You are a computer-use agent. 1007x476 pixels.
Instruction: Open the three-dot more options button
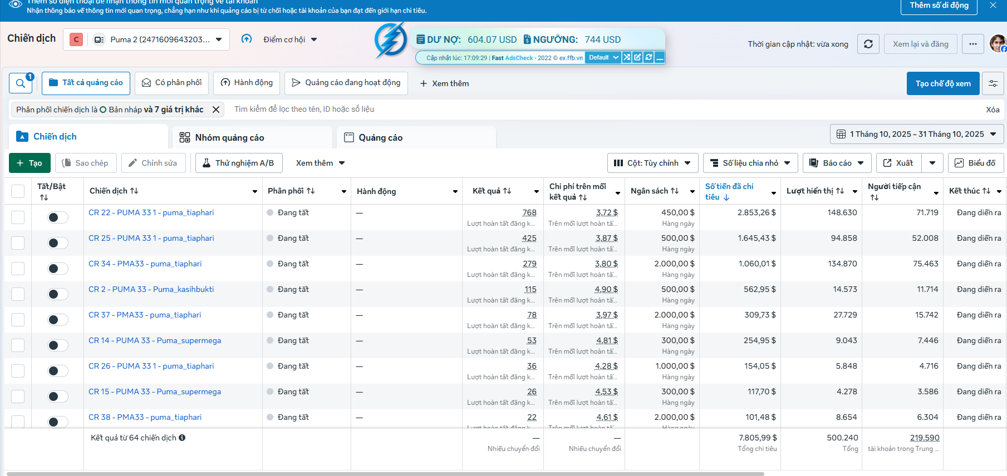(x=972, y=44)
